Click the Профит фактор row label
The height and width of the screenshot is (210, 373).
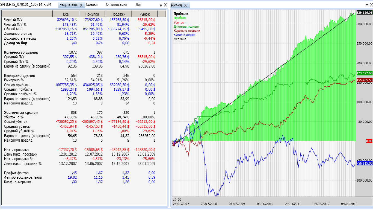click(x=16, y=173)
